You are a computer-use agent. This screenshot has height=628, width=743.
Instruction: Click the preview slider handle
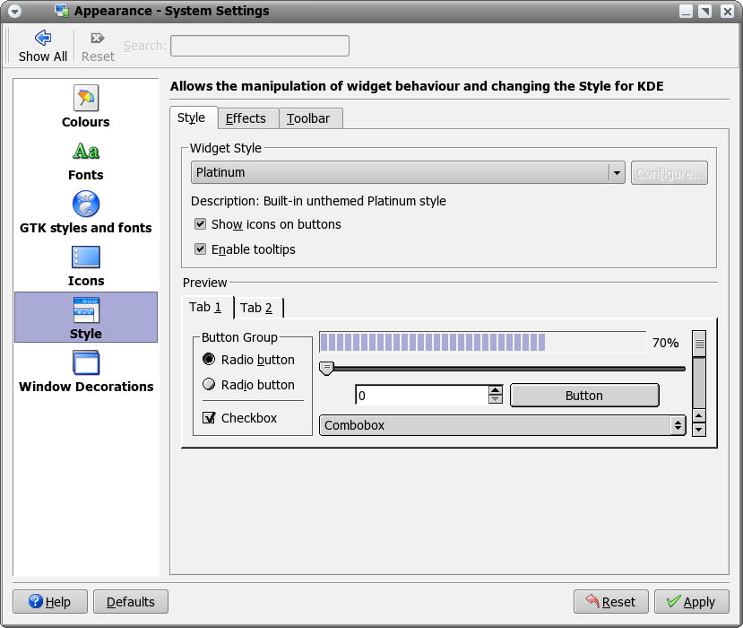(326, 368)
